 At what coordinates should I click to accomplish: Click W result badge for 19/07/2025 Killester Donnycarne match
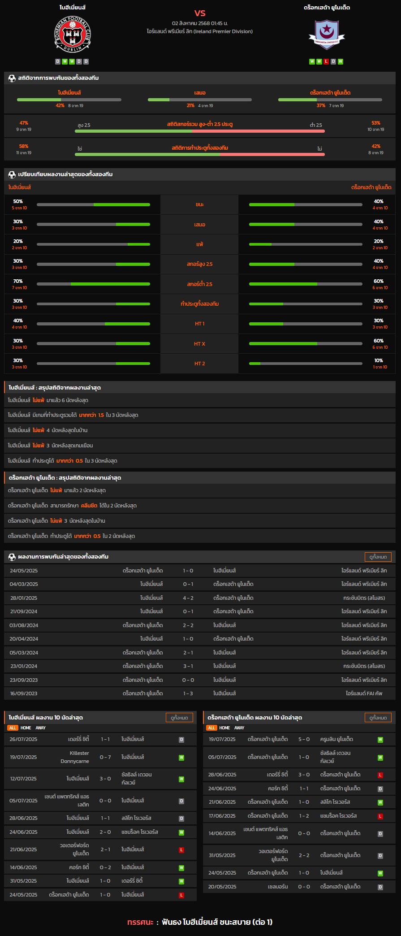click(181, 758)
